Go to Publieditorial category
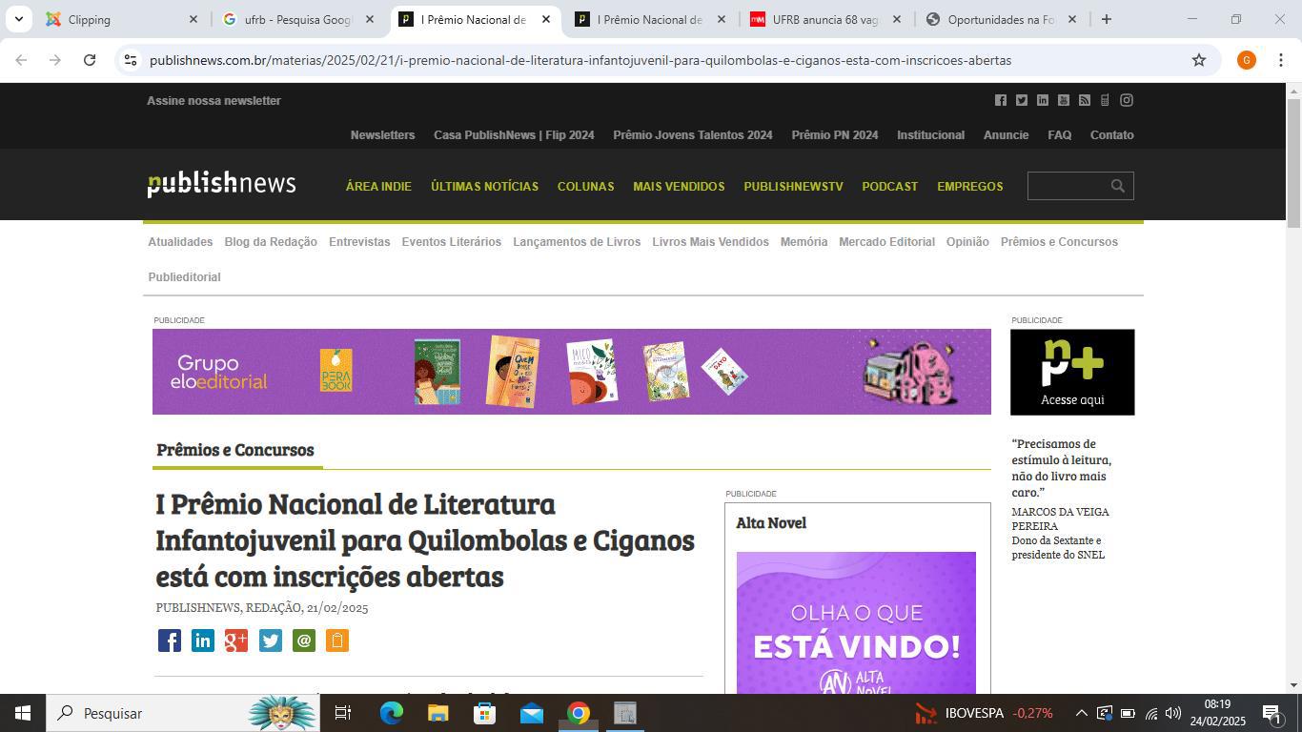This screenshot has height=732, width=1302. click(184, 277)
